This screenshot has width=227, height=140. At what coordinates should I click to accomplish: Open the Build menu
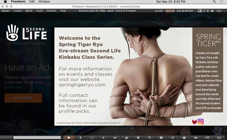coord(40,11)
